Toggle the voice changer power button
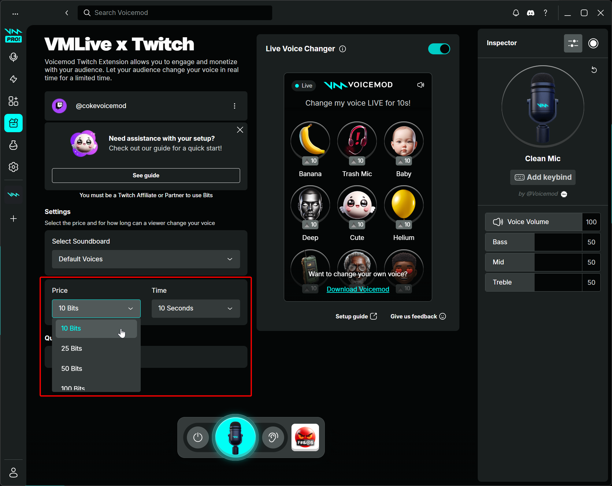The image size is (612, 486). point(198,437)
